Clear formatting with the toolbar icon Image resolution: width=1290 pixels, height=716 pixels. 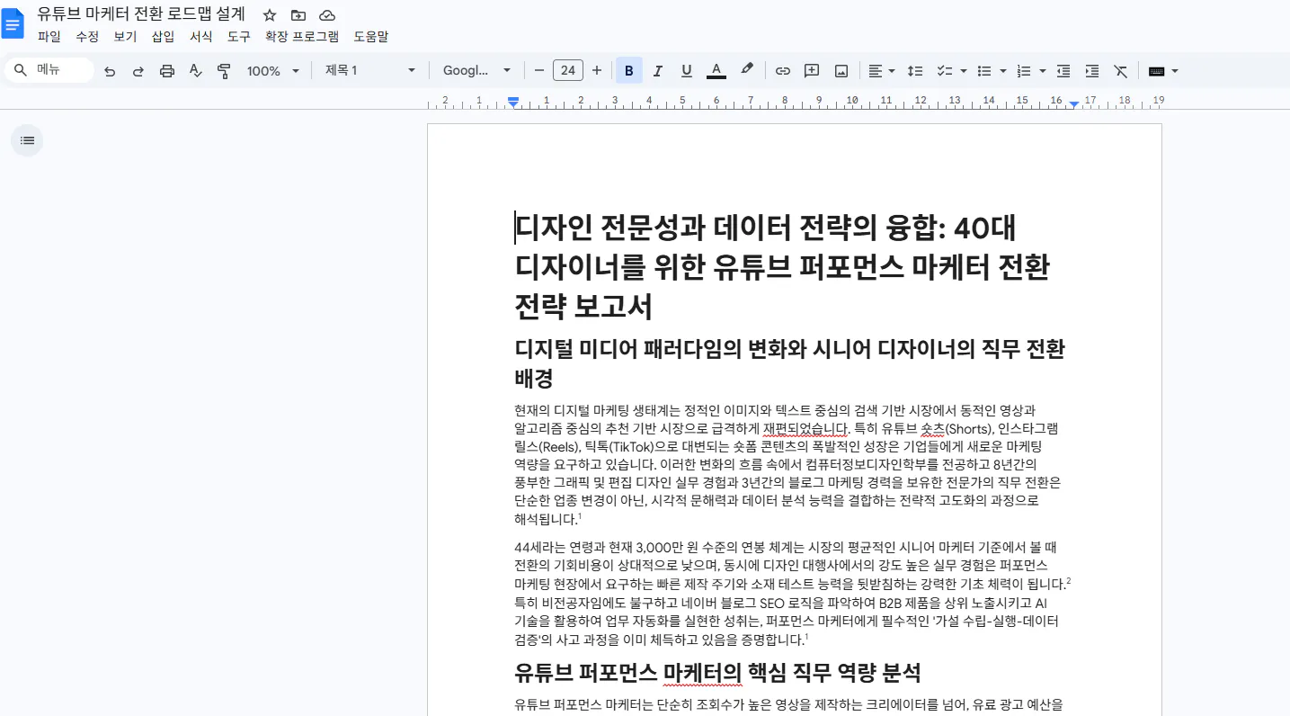[1120, 70]
